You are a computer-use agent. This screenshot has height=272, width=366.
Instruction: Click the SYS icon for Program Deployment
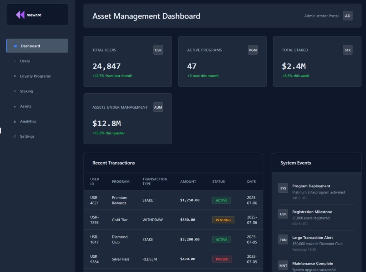(x=283, y=188)
